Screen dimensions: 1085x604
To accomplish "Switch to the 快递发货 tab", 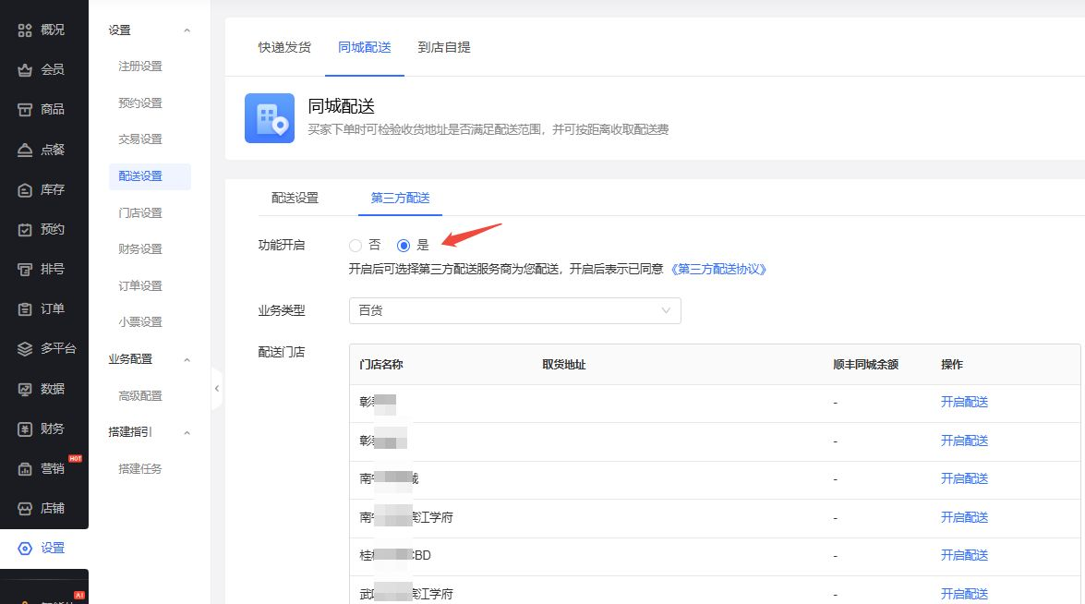I will (x=284, y=47).
